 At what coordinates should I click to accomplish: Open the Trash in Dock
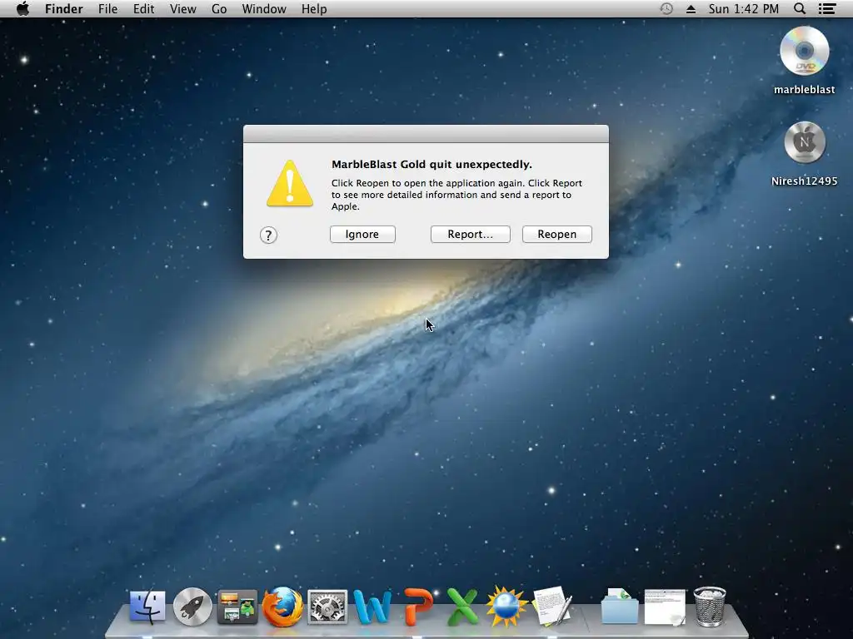click(710, 607)
